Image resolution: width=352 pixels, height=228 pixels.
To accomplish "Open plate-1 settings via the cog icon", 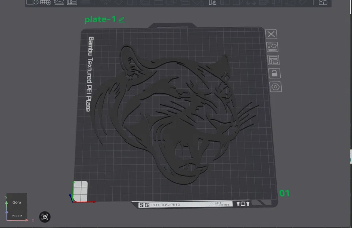I will (275, 86).
